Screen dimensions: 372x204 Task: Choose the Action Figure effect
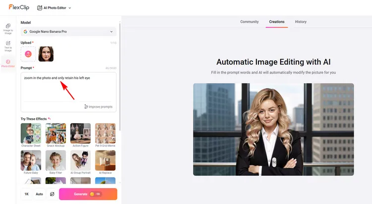point(80,134)
